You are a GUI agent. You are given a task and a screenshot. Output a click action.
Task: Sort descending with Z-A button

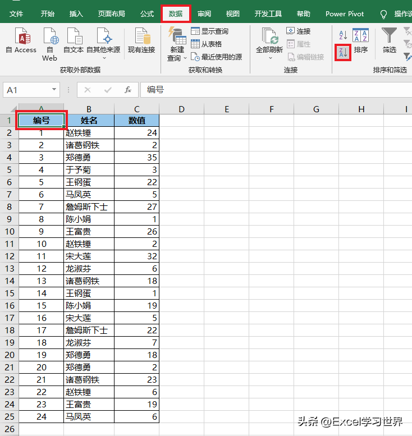pyautogui.click(x=343, y=52)
